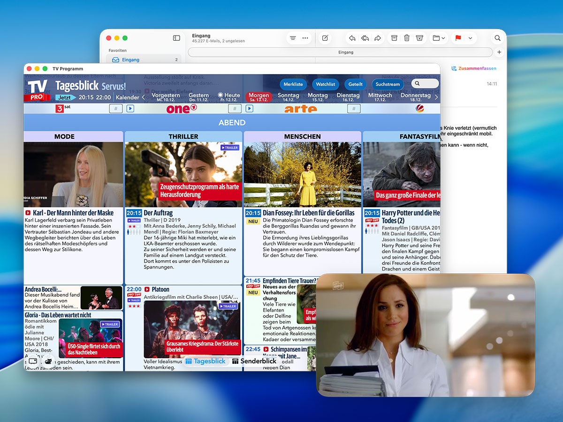Click the forward arrow icon in Mail
The image size is (563, 422).
(377, 38)
